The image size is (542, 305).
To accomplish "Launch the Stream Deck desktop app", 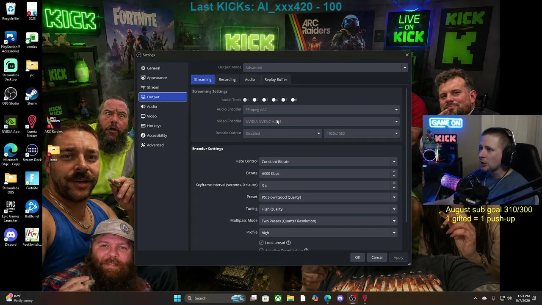I will click(32, 152).
